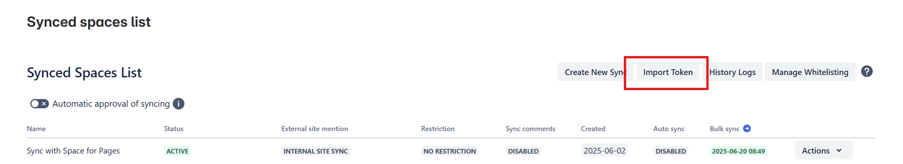The height and width of the screenshot is (164, 903).
Task: Toggle Automatic approval of syncing switch
Action: pyautogui.click(x=39, y=104)
